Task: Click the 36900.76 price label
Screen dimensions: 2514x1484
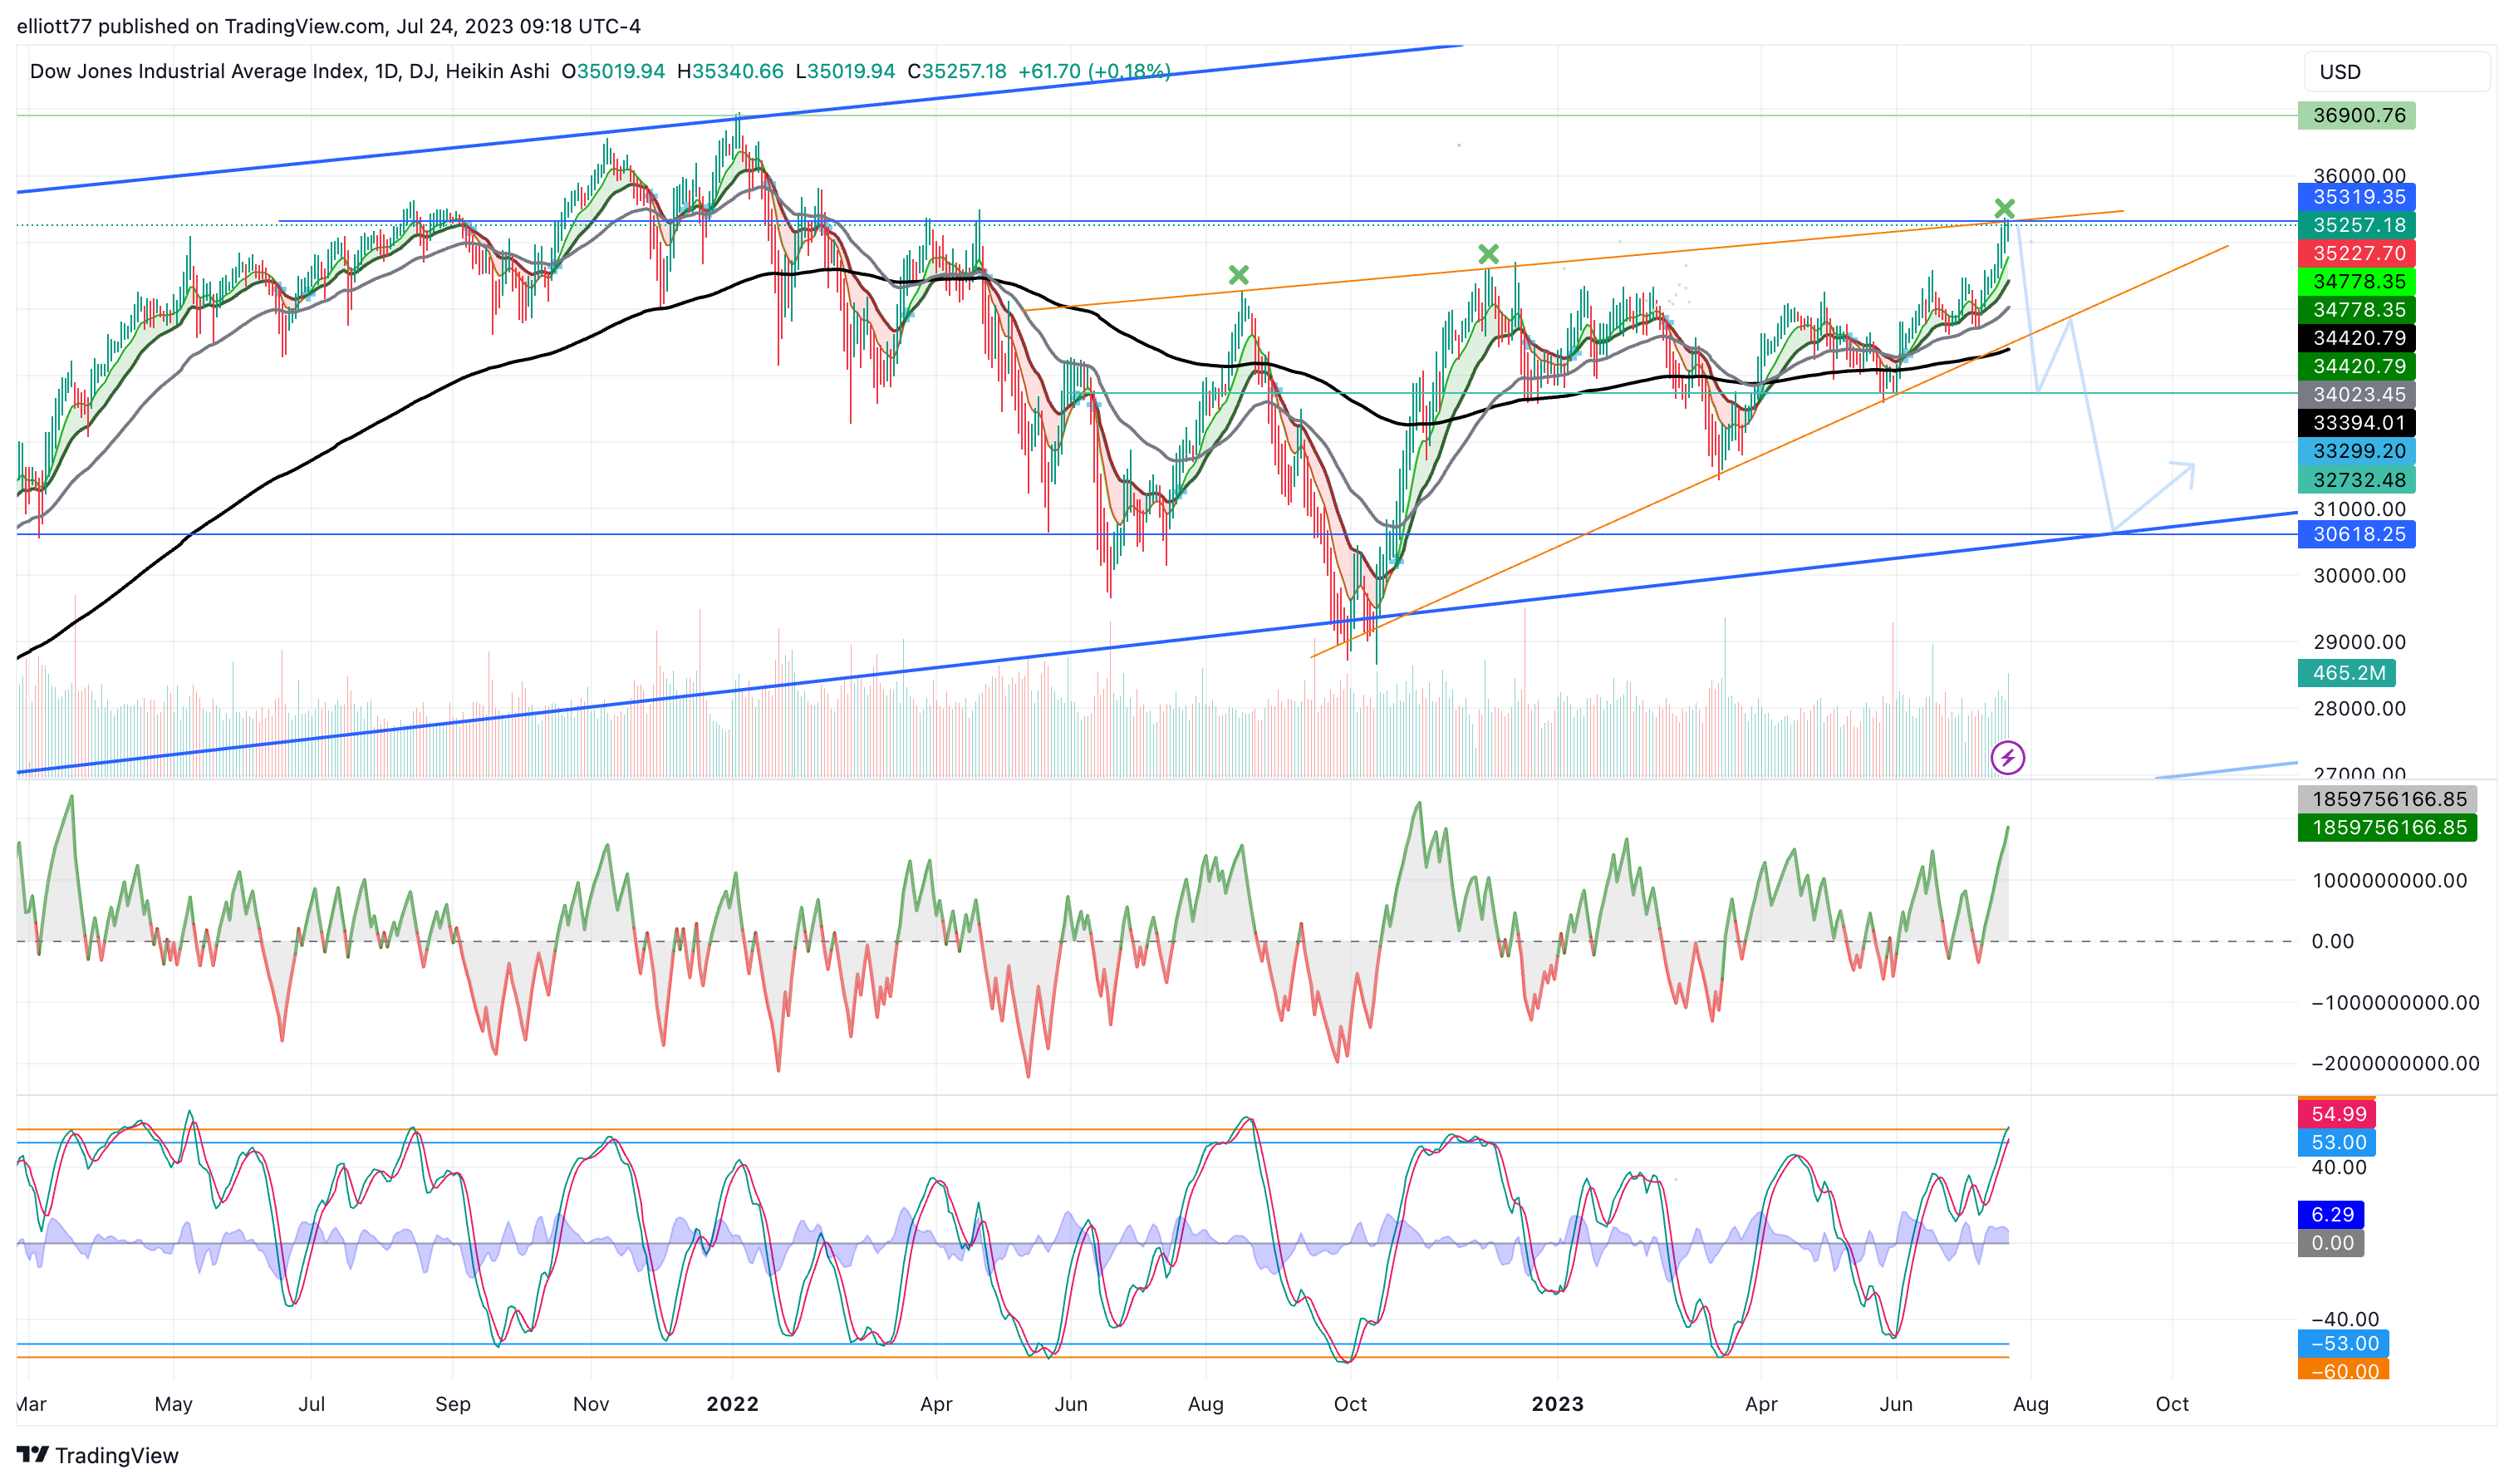Action: (x=2356, y=115)
